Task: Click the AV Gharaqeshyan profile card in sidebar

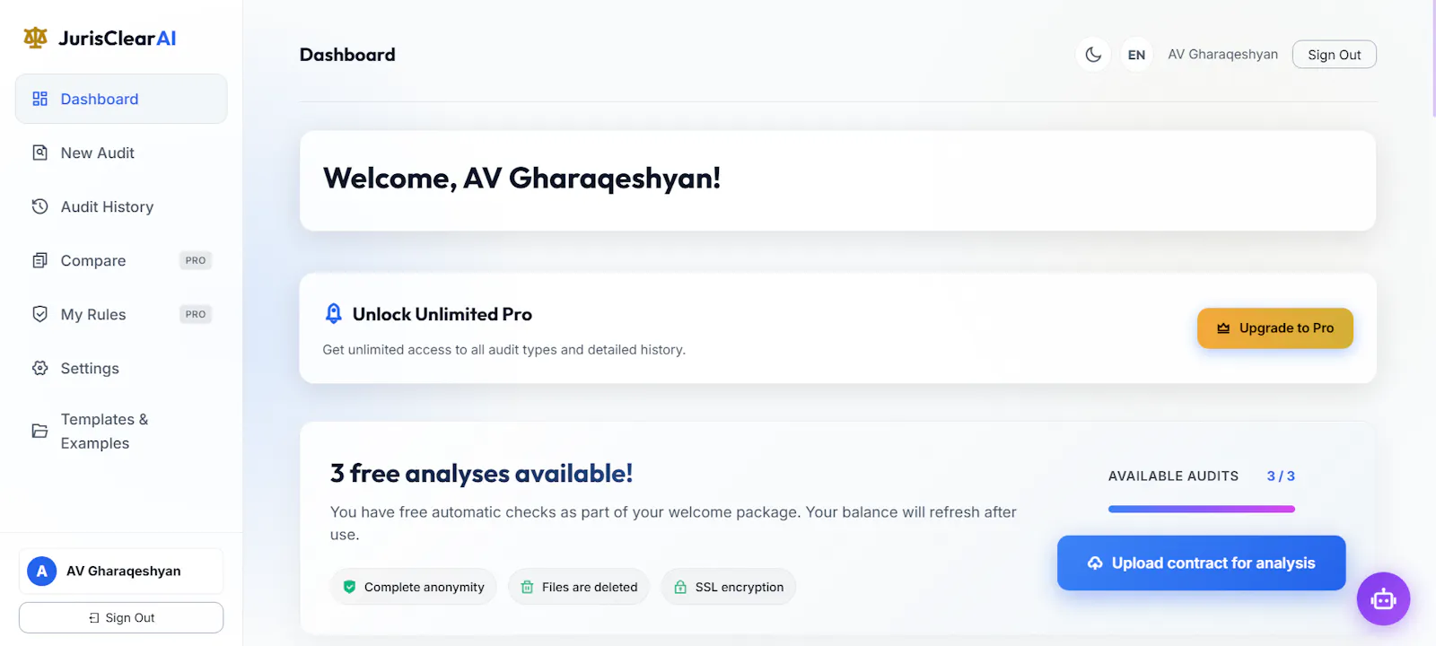Action: [121, 572]
